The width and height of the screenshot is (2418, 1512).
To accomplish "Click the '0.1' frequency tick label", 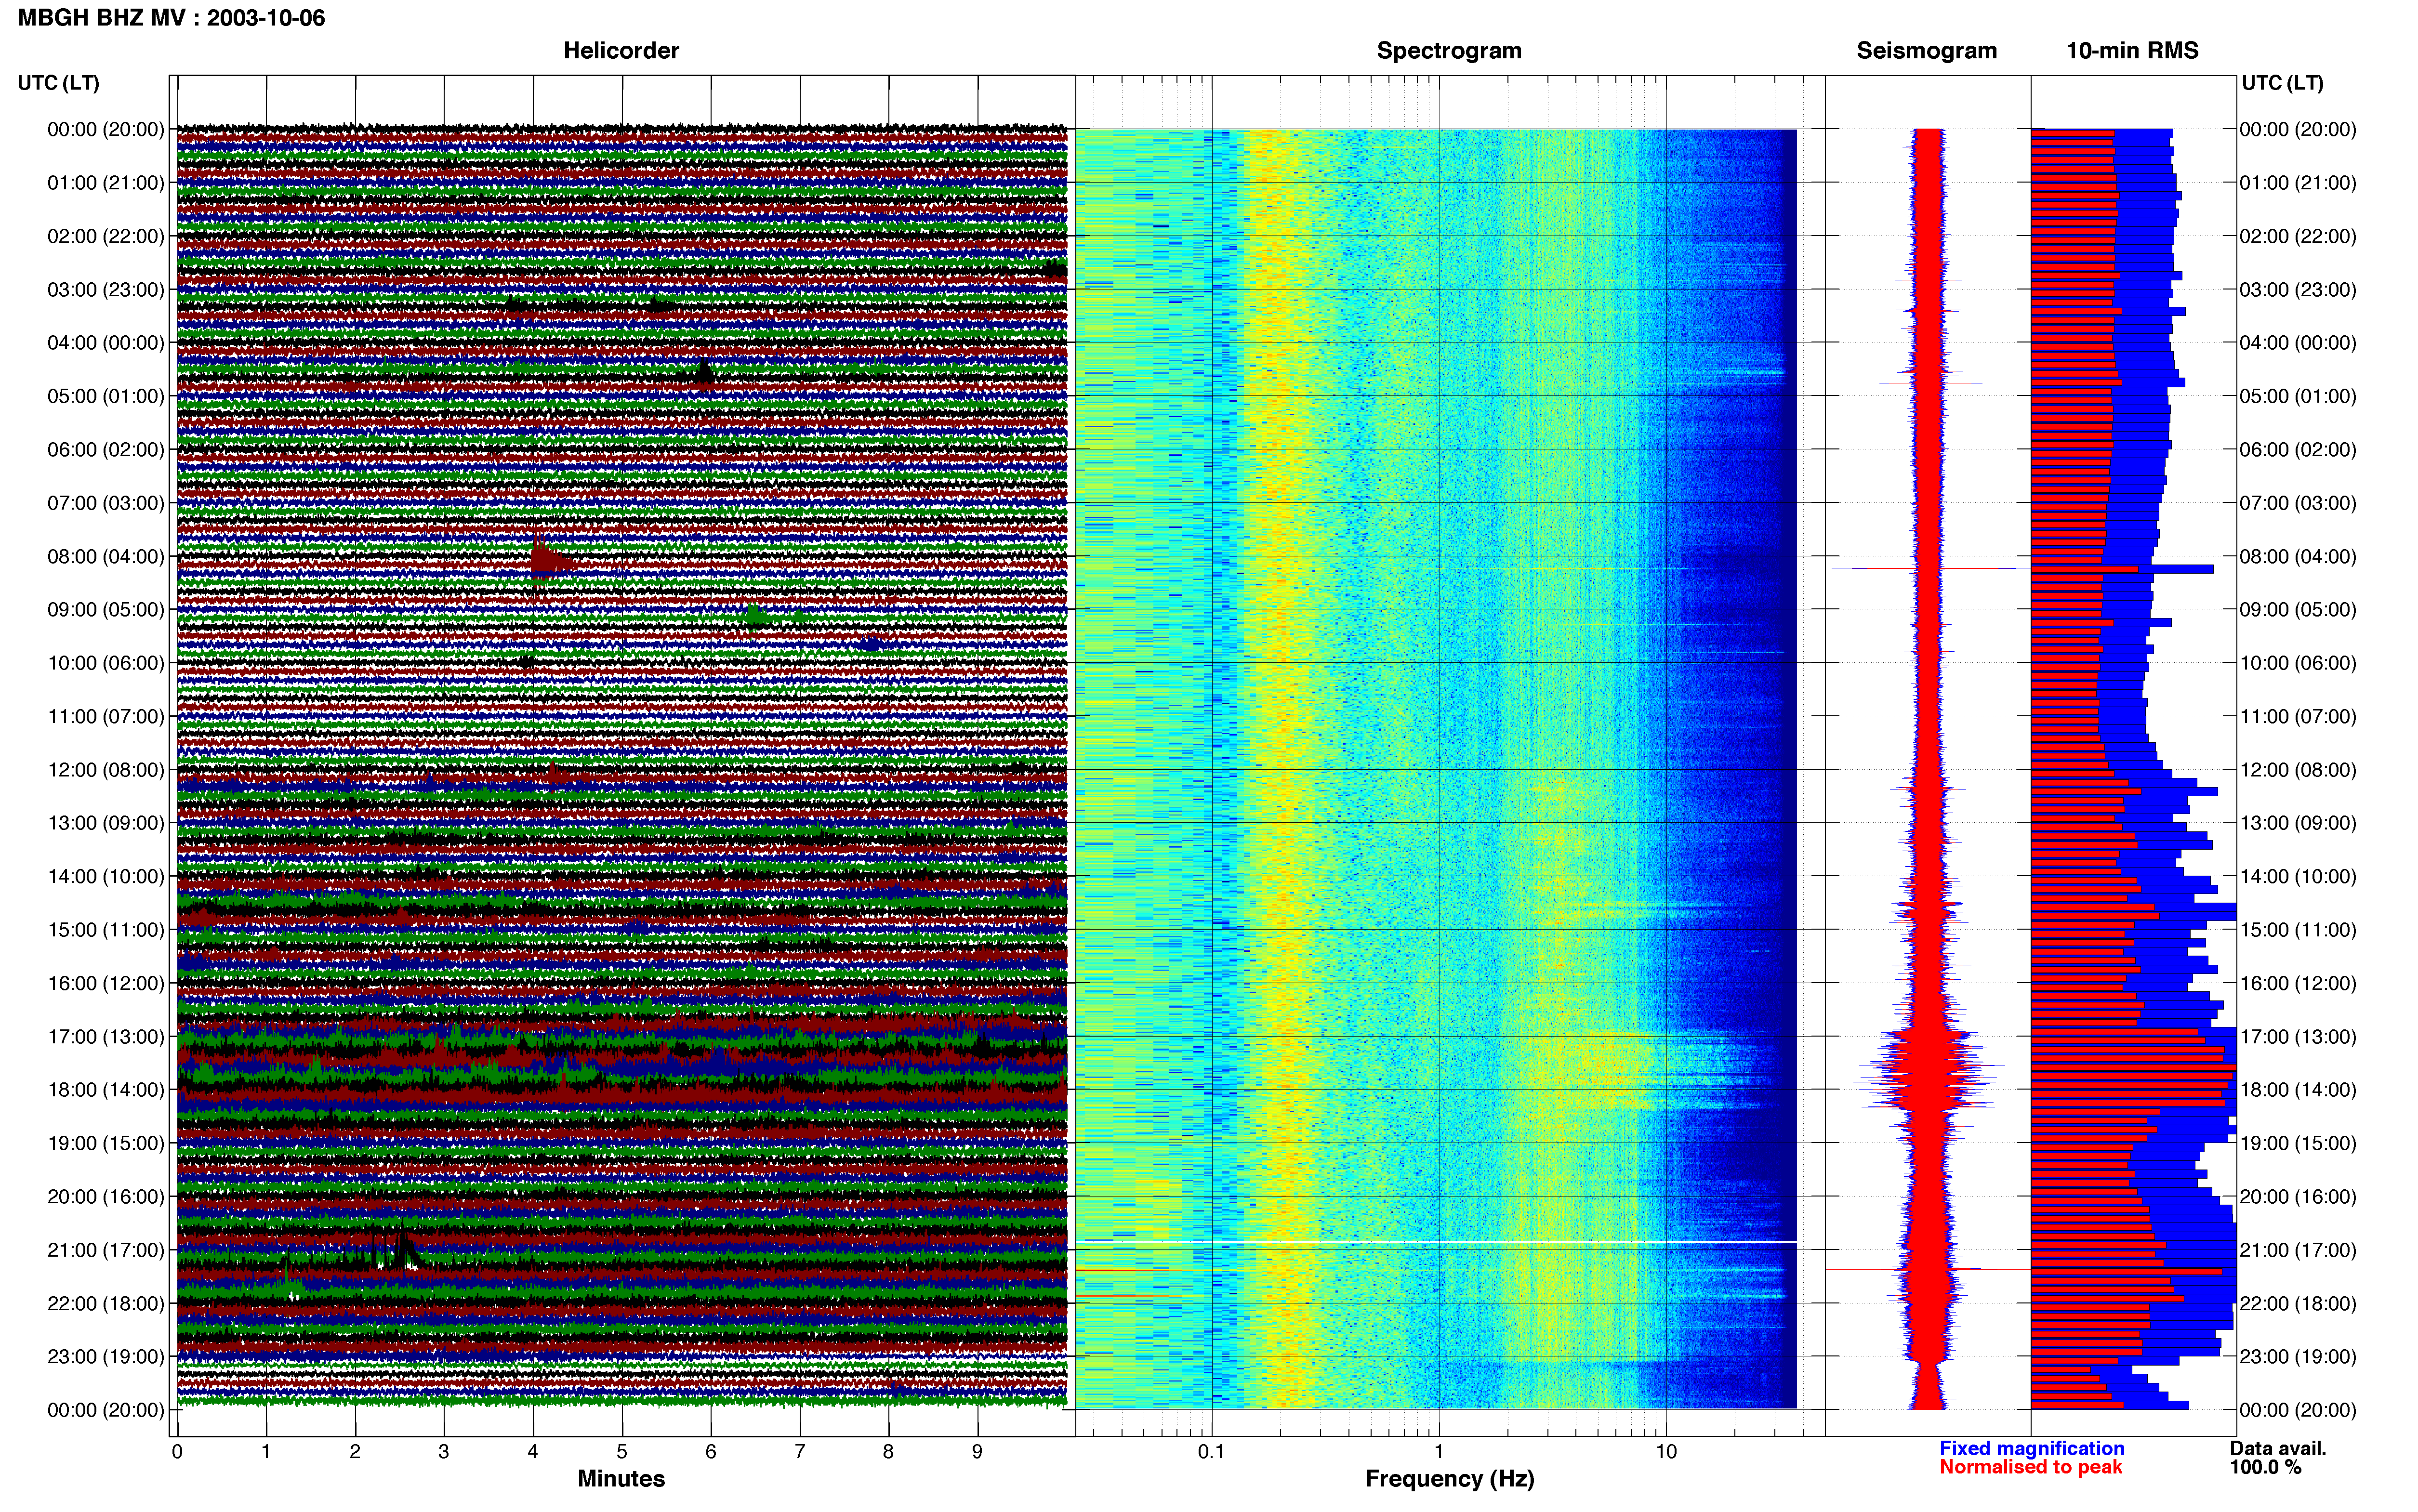I will [1211, 1452].
